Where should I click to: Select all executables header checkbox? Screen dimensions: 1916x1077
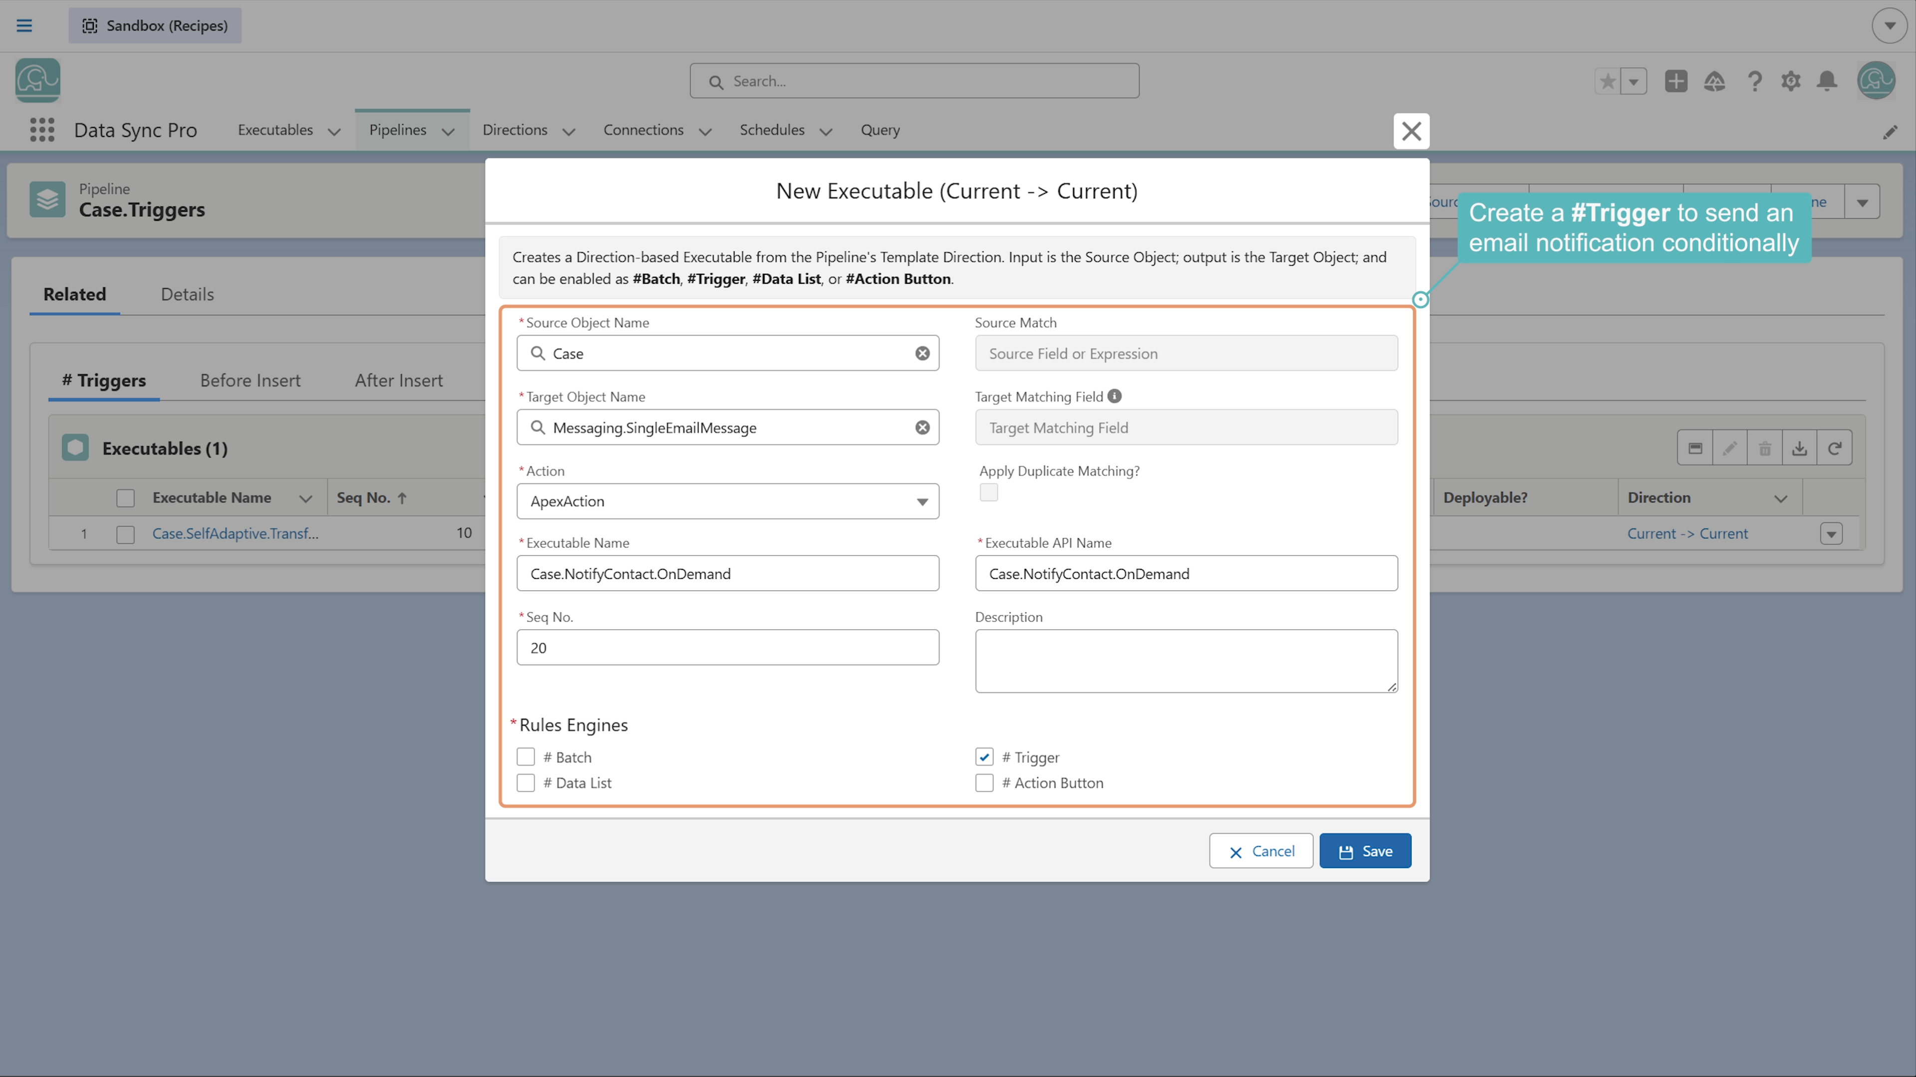[x=126, y=498]
